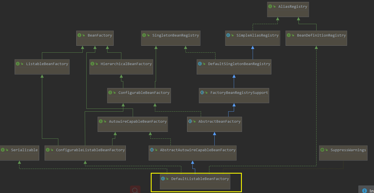Select the DefaultSingletonBeanRegistry name label
374x193 pixels.
pos(239,64)
